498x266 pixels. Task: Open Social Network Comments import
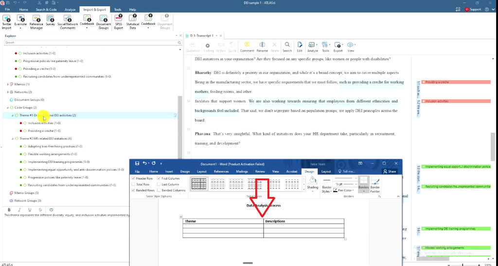click(68, 21)
